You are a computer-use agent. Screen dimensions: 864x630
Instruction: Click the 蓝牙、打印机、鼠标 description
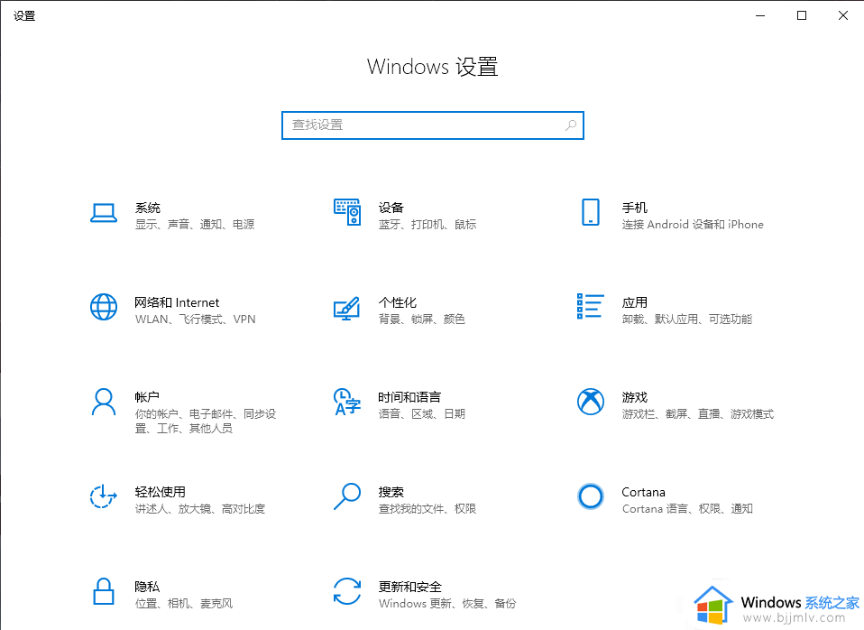click(x=427, y=225)
